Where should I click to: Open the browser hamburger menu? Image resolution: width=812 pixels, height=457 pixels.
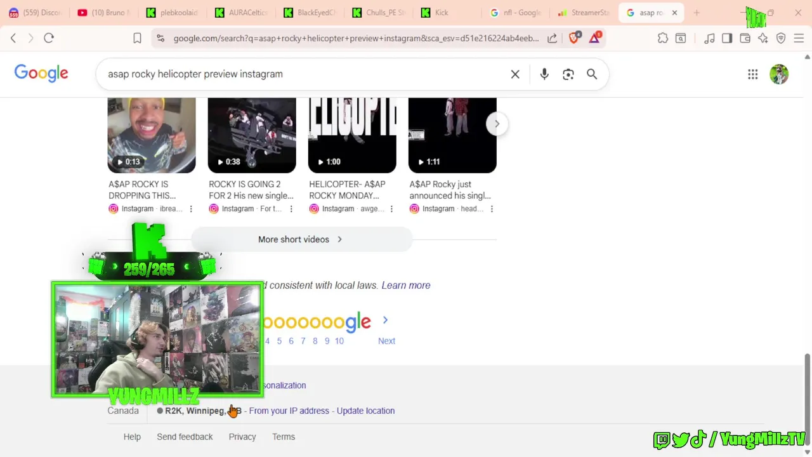point(799,38)
